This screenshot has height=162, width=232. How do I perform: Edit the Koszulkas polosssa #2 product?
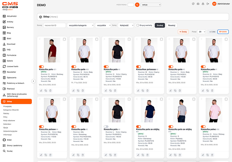click(138, 91)
